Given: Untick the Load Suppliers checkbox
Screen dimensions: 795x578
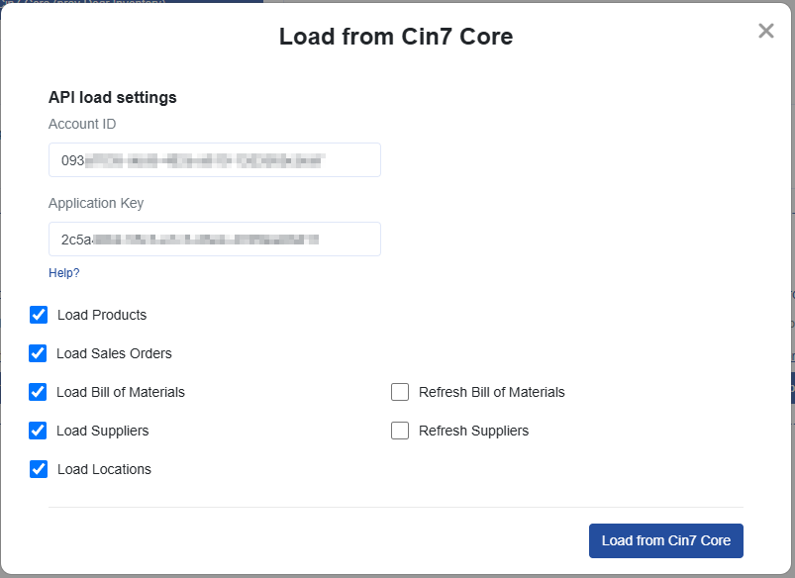Looking at the screenshot, I should click(39, 431).
